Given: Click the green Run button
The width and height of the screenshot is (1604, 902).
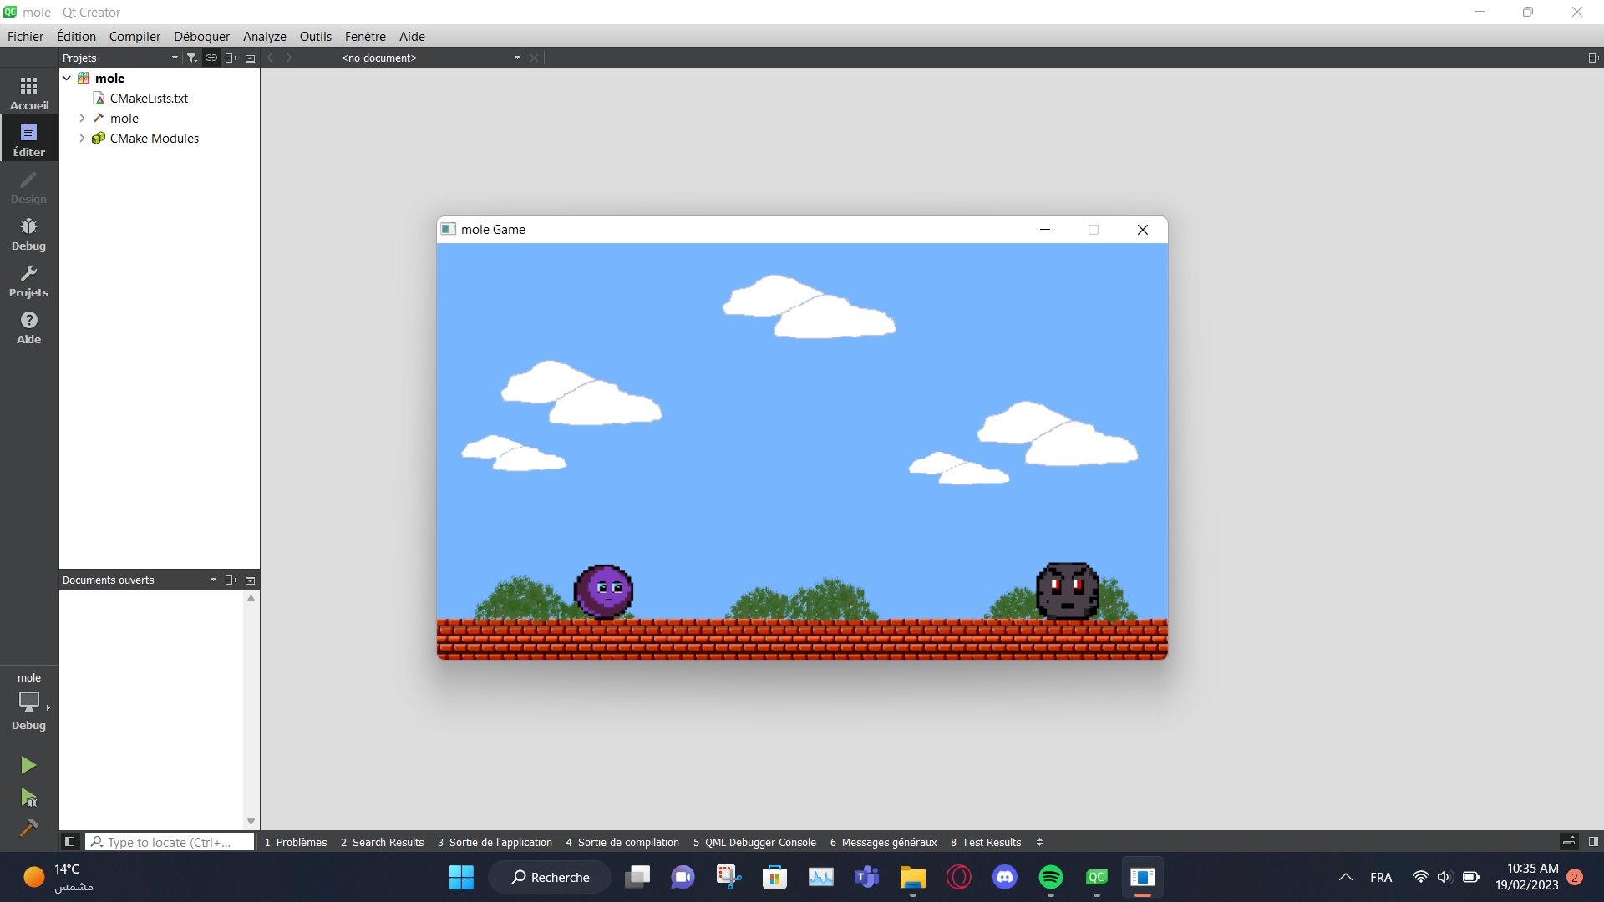Looking at the screenshot, I should 28,765.
